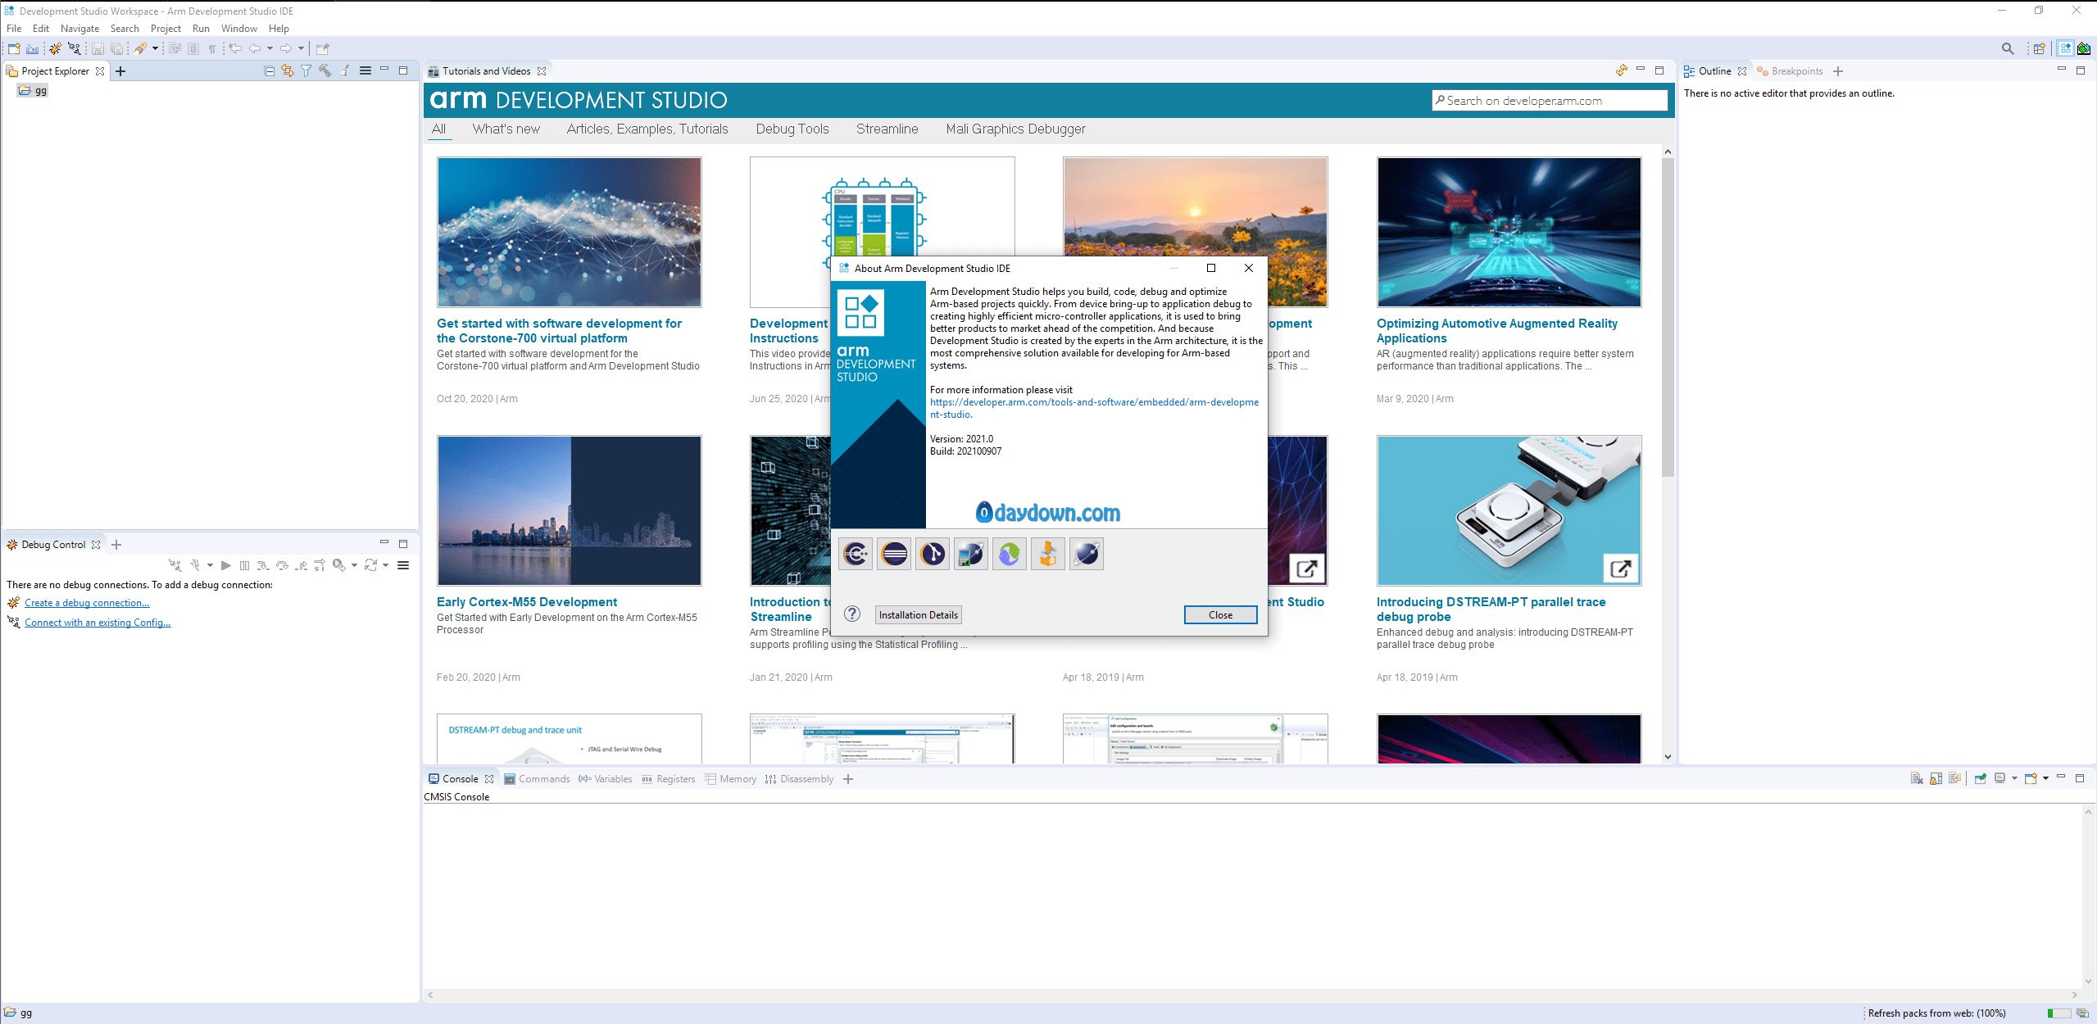Click the Show Whitespace Characters pilcrow icon
Image resolution: width=2097 pixels, height=1024 pixels.
(212, 48)
